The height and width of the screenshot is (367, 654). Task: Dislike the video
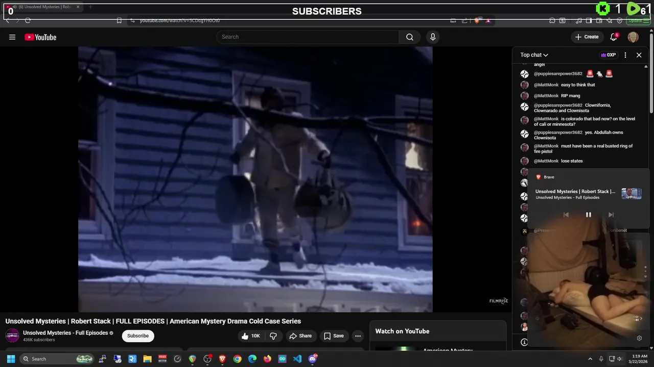point(273,336)
